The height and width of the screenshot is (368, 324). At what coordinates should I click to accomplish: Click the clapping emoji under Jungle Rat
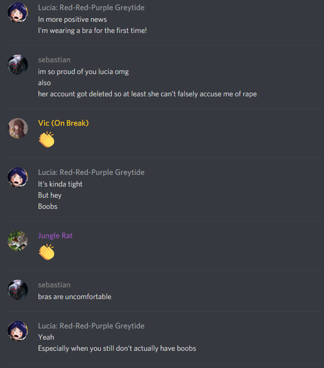pos(47,252)
